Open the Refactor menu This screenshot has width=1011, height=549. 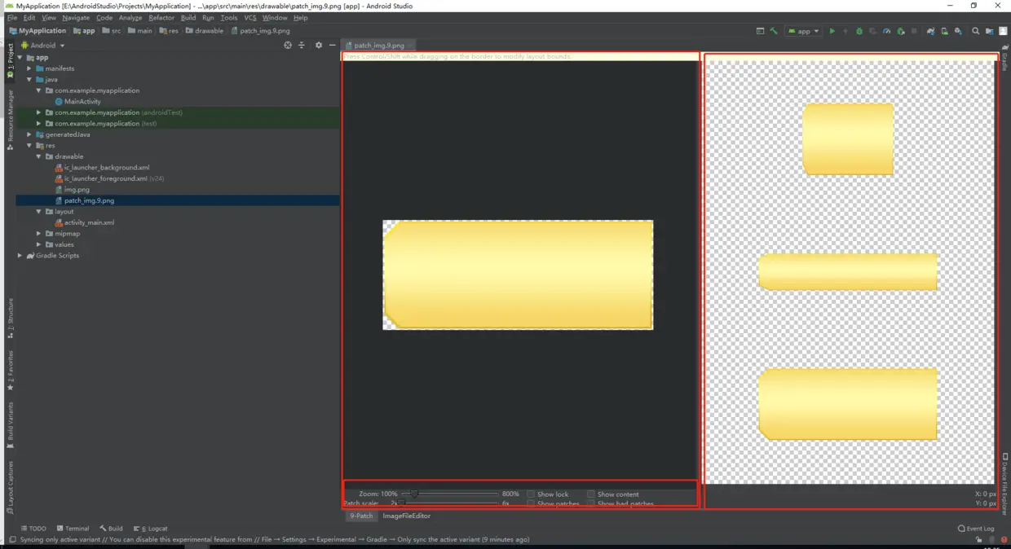pyautogui.click(x=161, y=17)
